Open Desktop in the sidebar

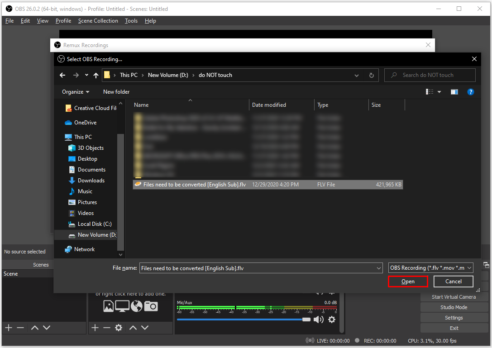(x=83, y=159)
